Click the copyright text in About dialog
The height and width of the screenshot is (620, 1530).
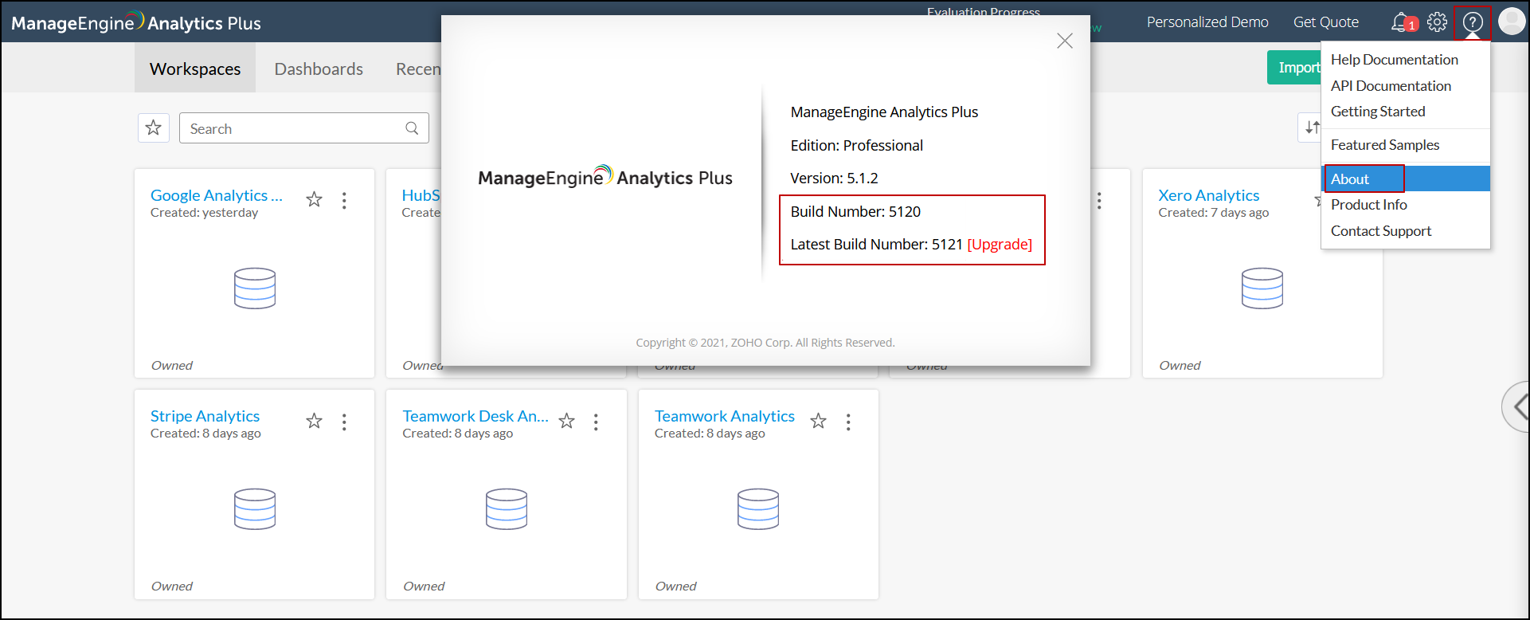[765, 343]
